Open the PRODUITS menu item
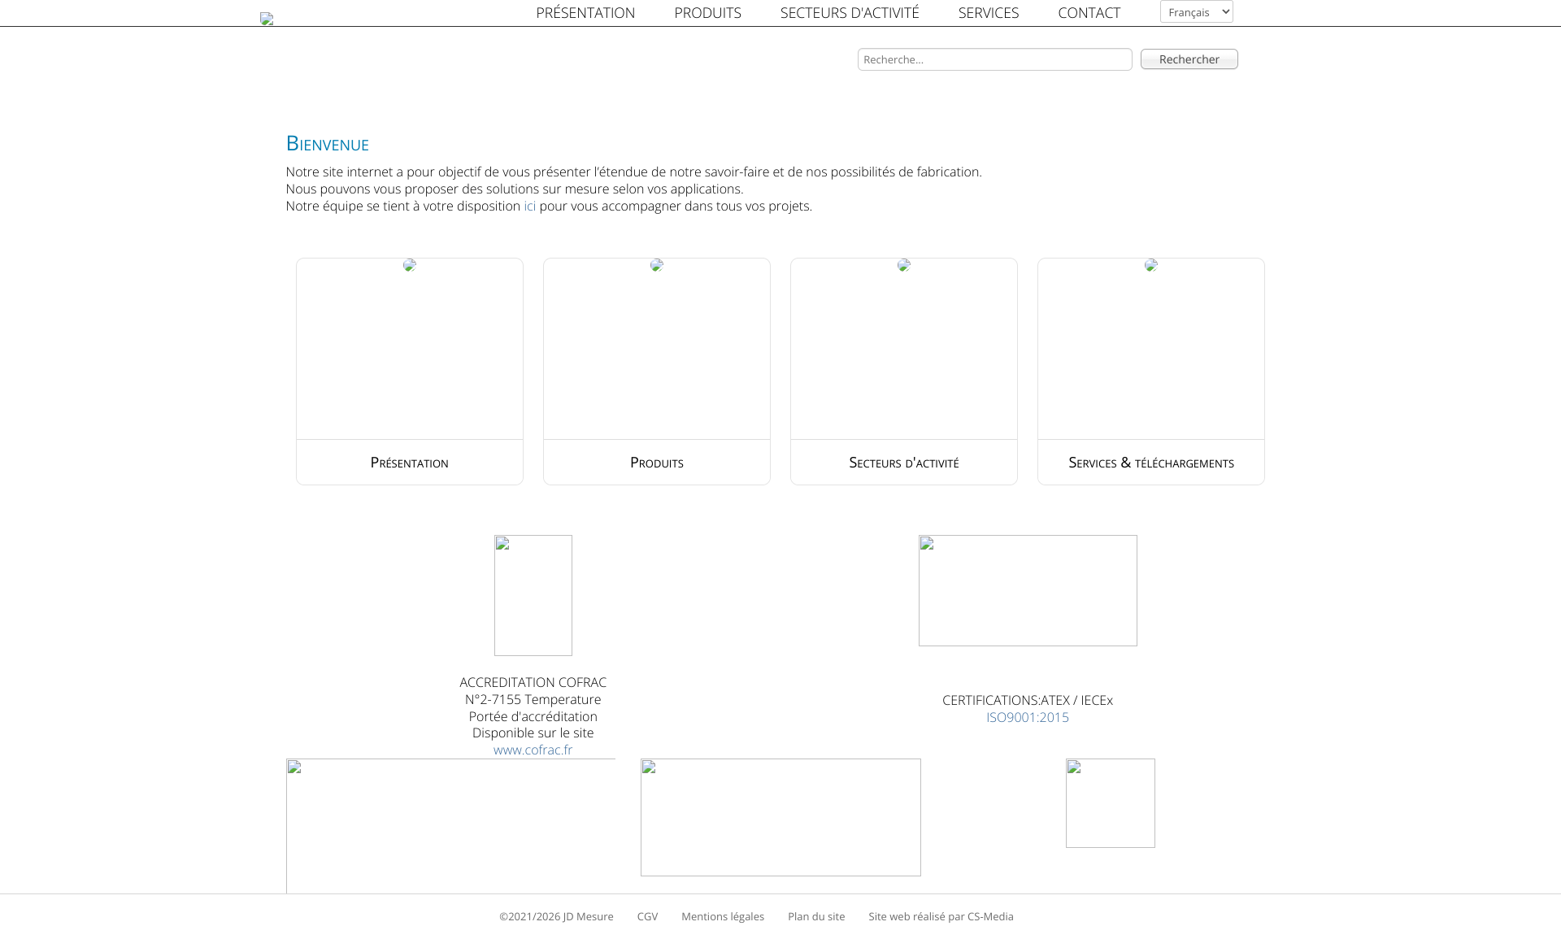The width and height of the screenshot is (1561, 939). 707,13
